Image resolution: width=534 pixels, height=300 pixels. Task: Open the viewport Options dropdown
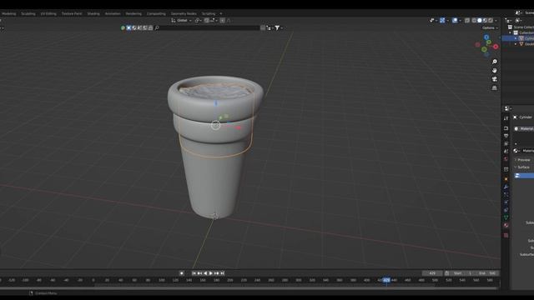tap(490, 27)
